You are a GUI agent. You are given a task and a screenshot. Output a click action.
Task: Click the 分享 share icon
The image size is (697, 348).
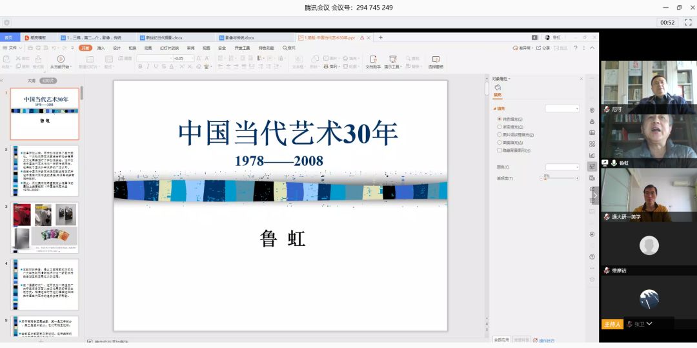(x=543, y=48)
